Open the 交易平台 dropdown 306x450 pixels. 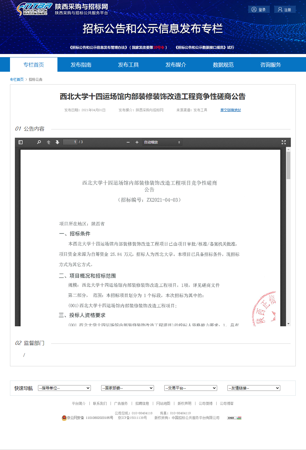coord(191,388)
